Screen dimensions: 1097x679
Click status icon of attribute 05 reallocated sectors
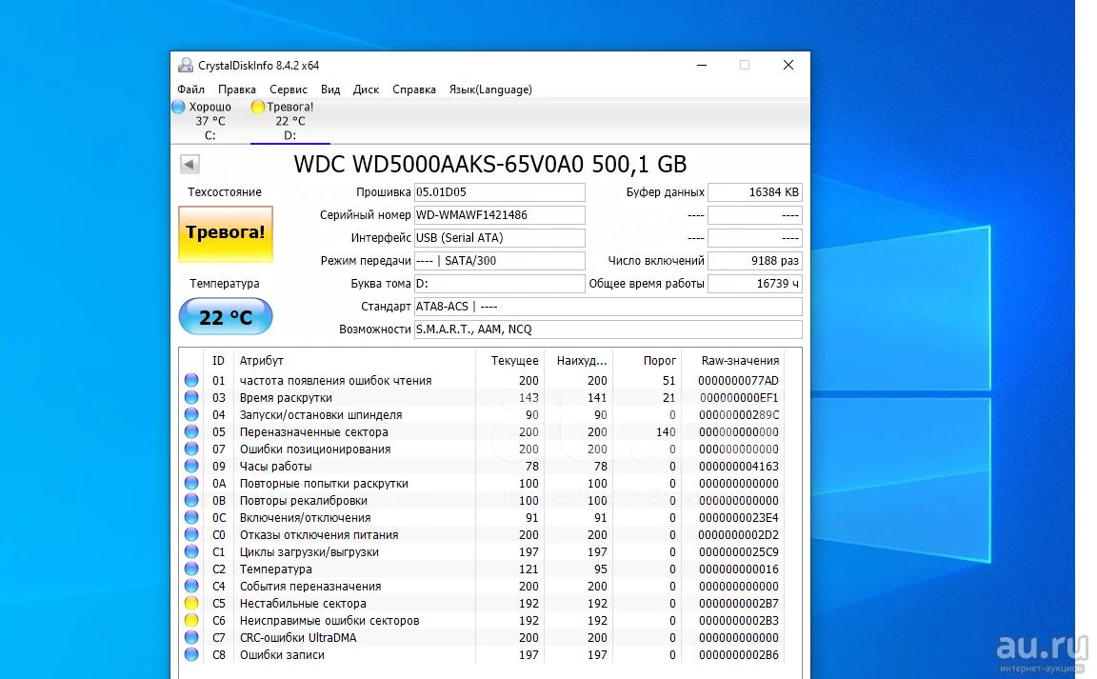tap(191, 432)
